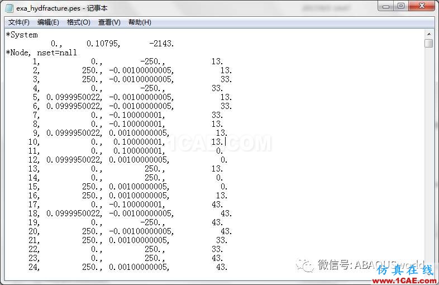Click the 0. z-value in node 14 row
This screenshot has height=285, width=439.
[219, 178]
